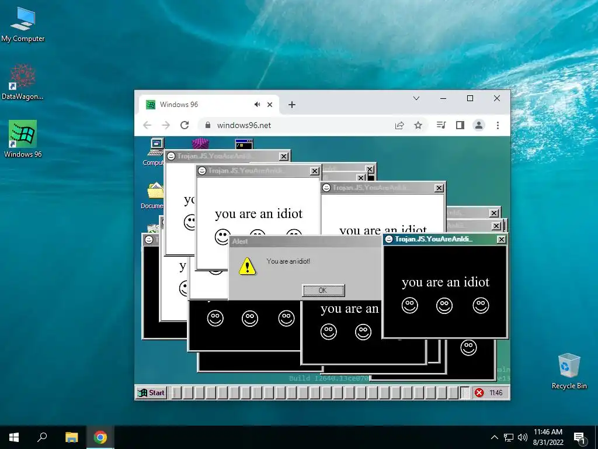598x449 pixels.
Task: Click the Windows 96 Start button
Action: [151, 392]
